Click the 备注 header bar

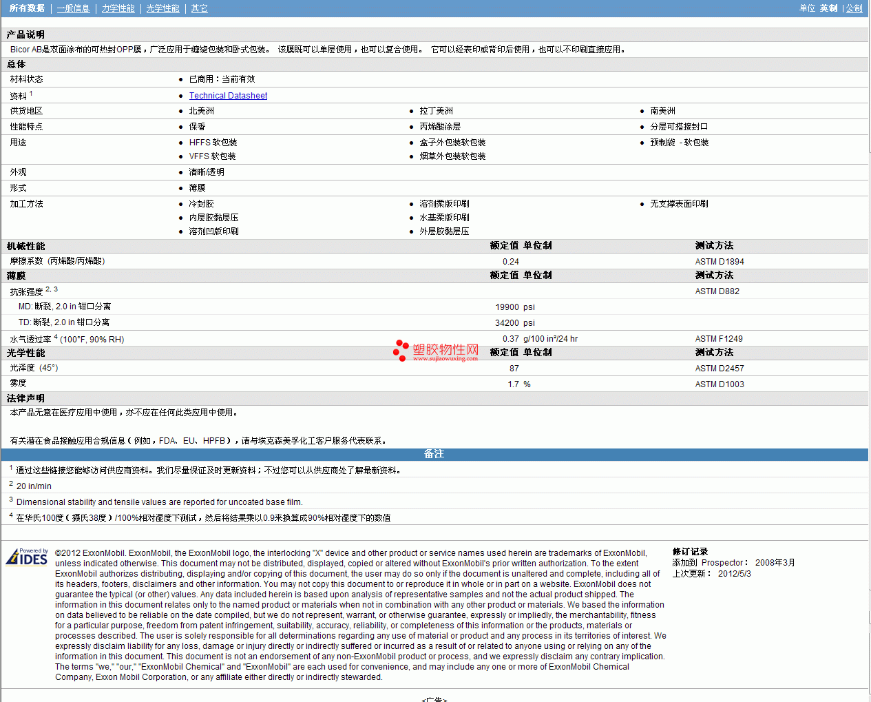point(434,454)
